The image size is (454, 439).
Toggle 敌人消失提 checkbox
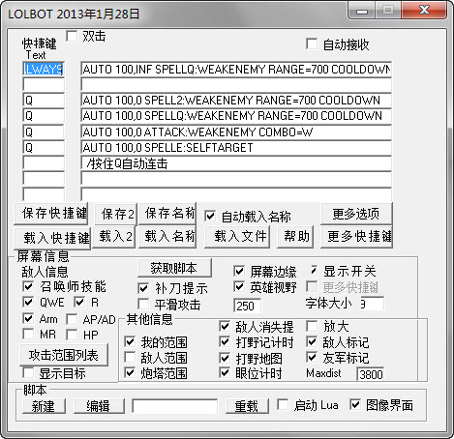pos(225,326)
